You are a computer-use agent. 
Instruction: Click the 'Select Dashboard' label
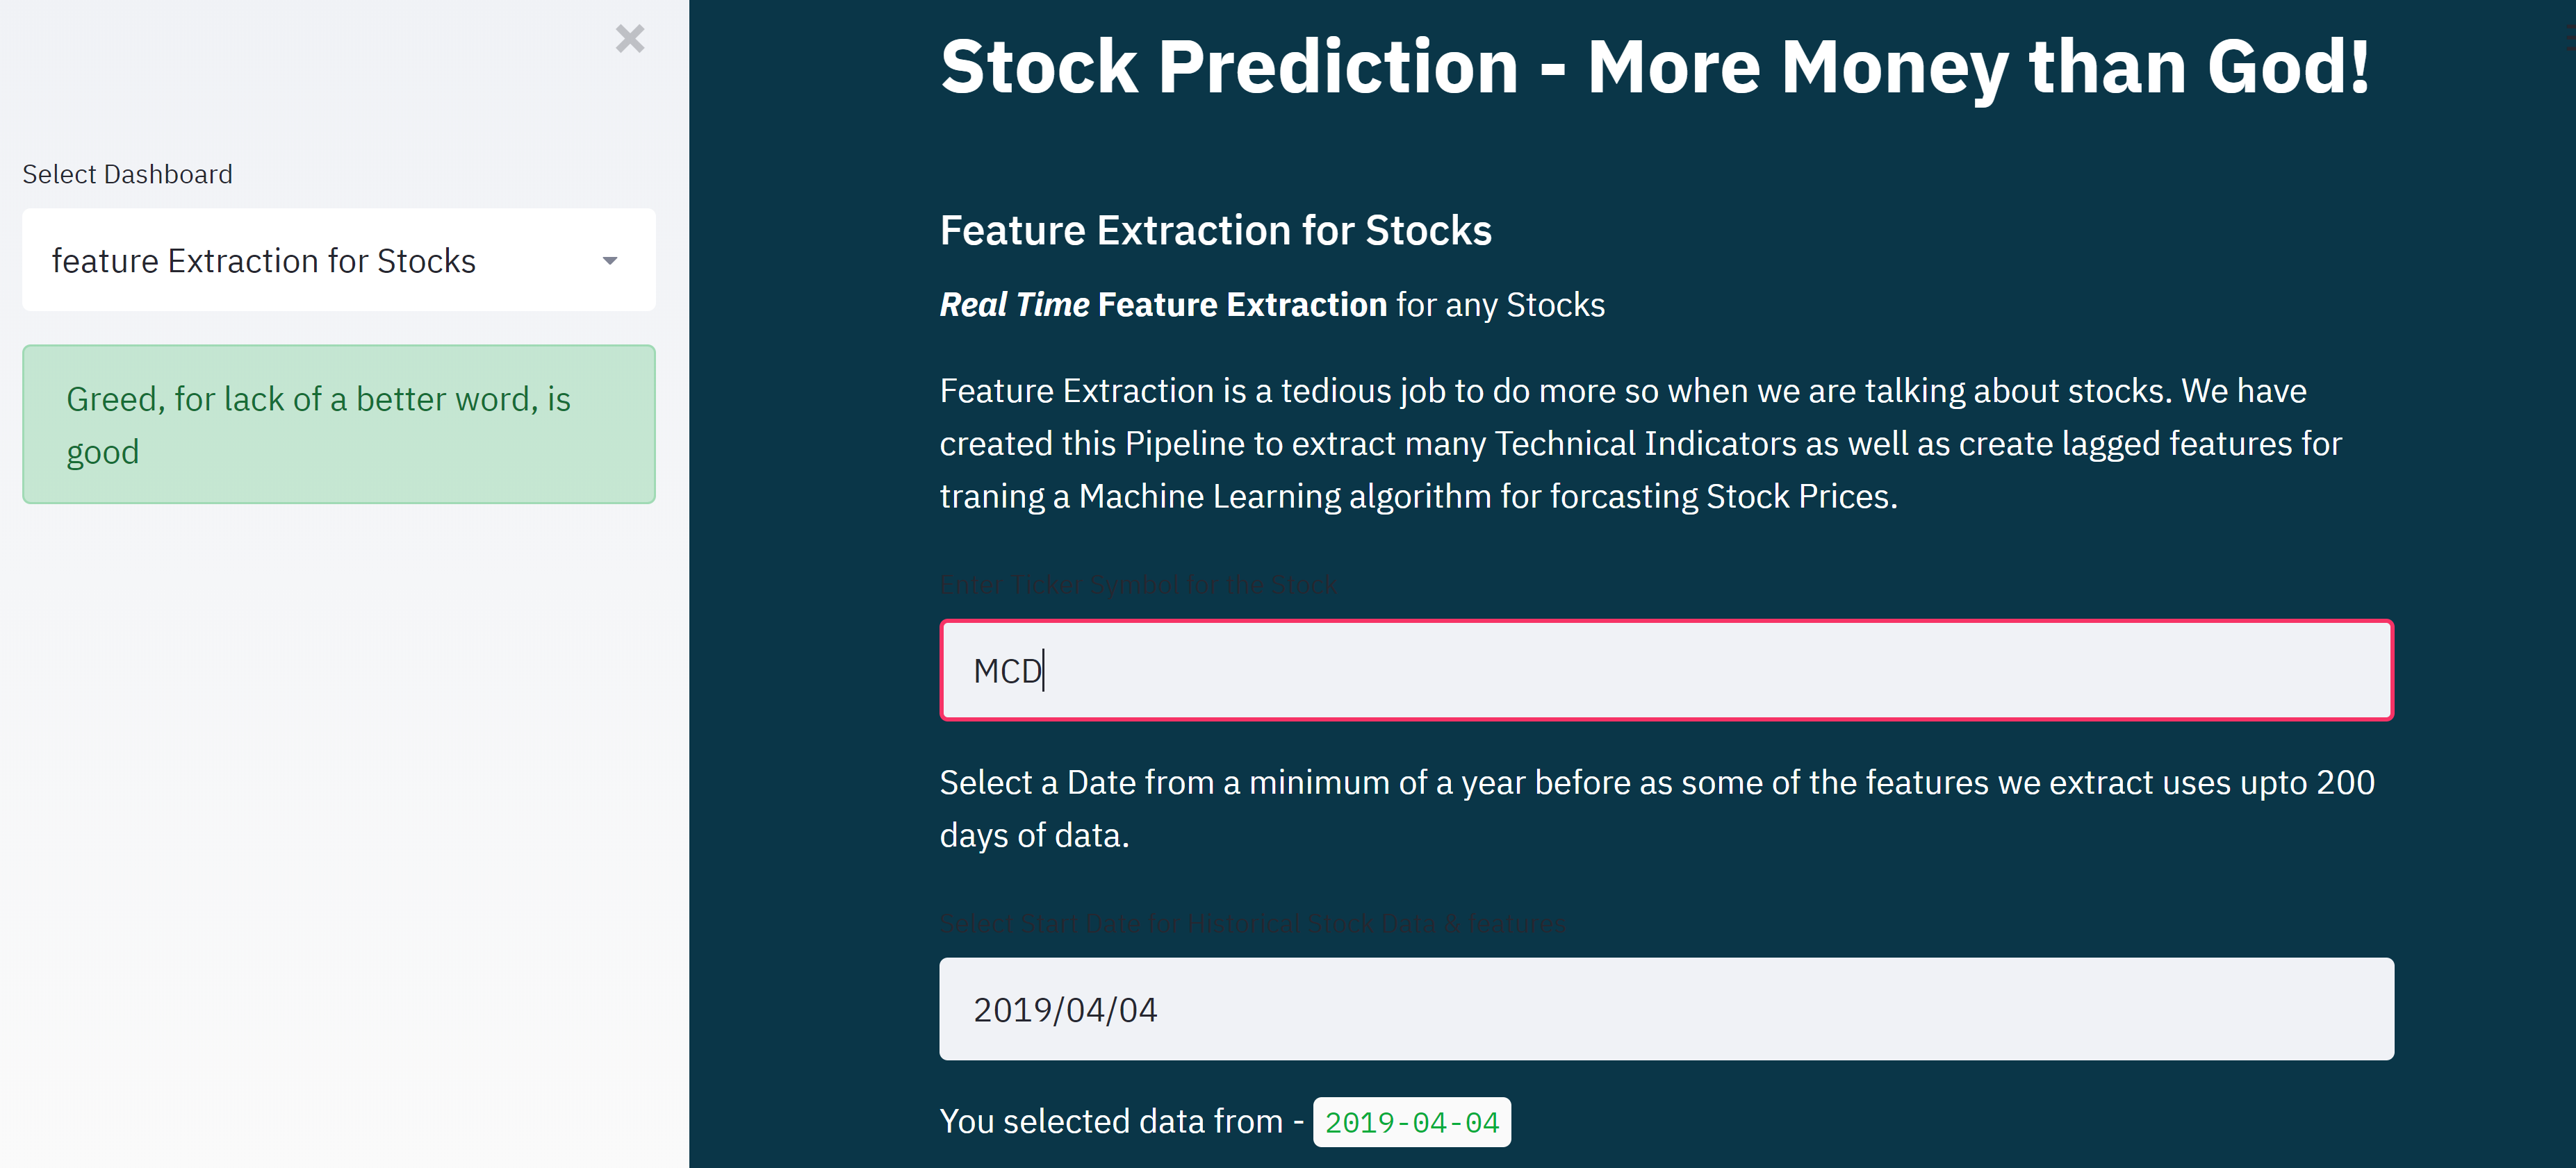coord(127,173)
